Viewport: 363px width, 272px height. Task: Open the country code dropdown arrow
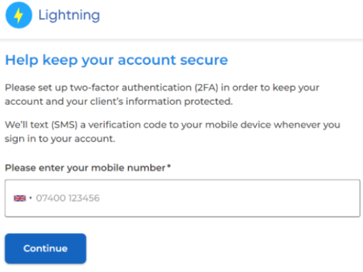pos(30,198)
